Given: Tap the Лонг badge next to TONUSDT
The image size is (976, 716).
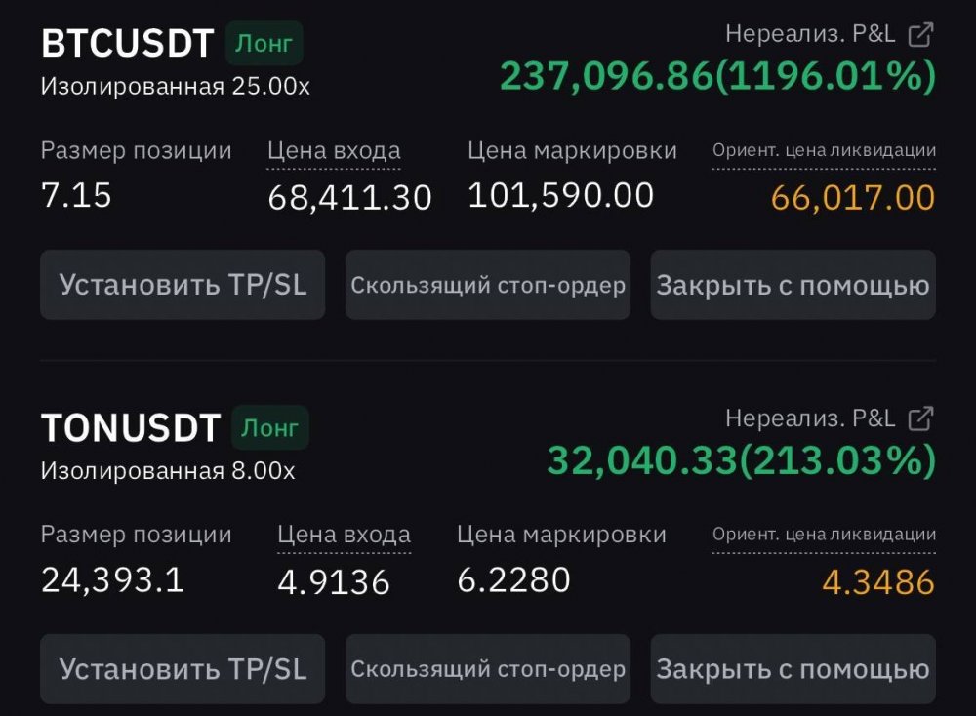Looking at the screenshot, I should pos(270,428).
